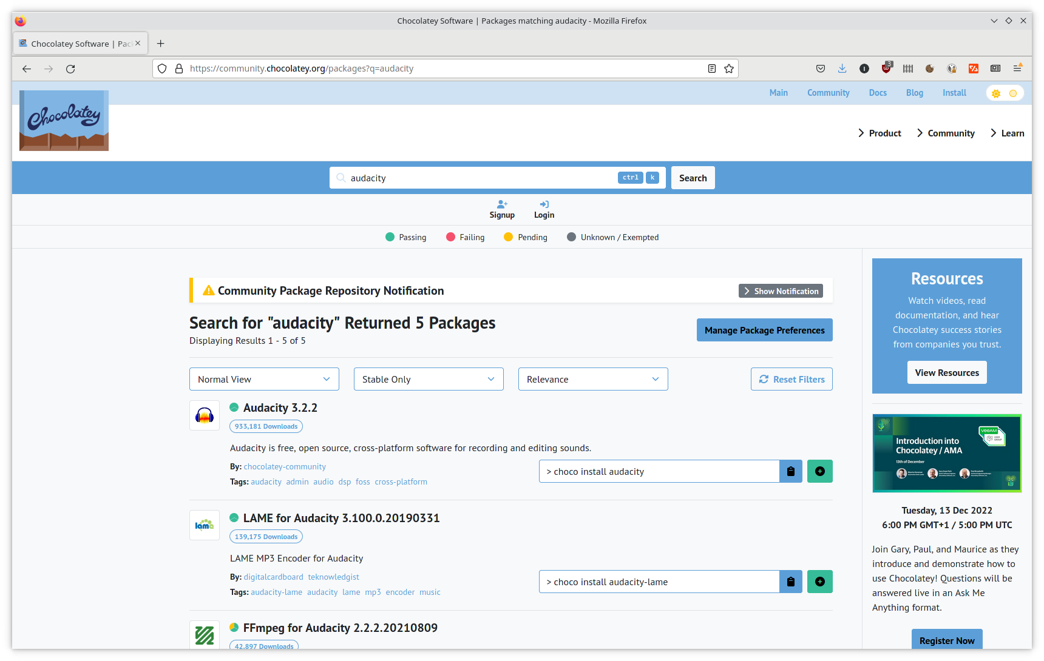Copy the 'choco install audacity' command
The image size is (1044, 661).
click(791, 471)
